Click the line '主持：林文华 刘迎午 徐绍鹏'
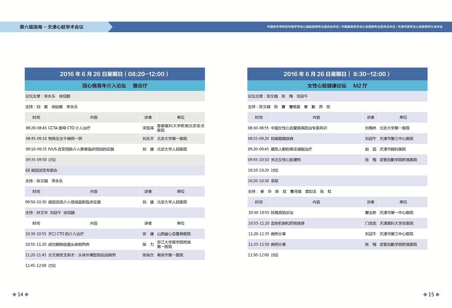Screen dimensions: 452x308 50,212
